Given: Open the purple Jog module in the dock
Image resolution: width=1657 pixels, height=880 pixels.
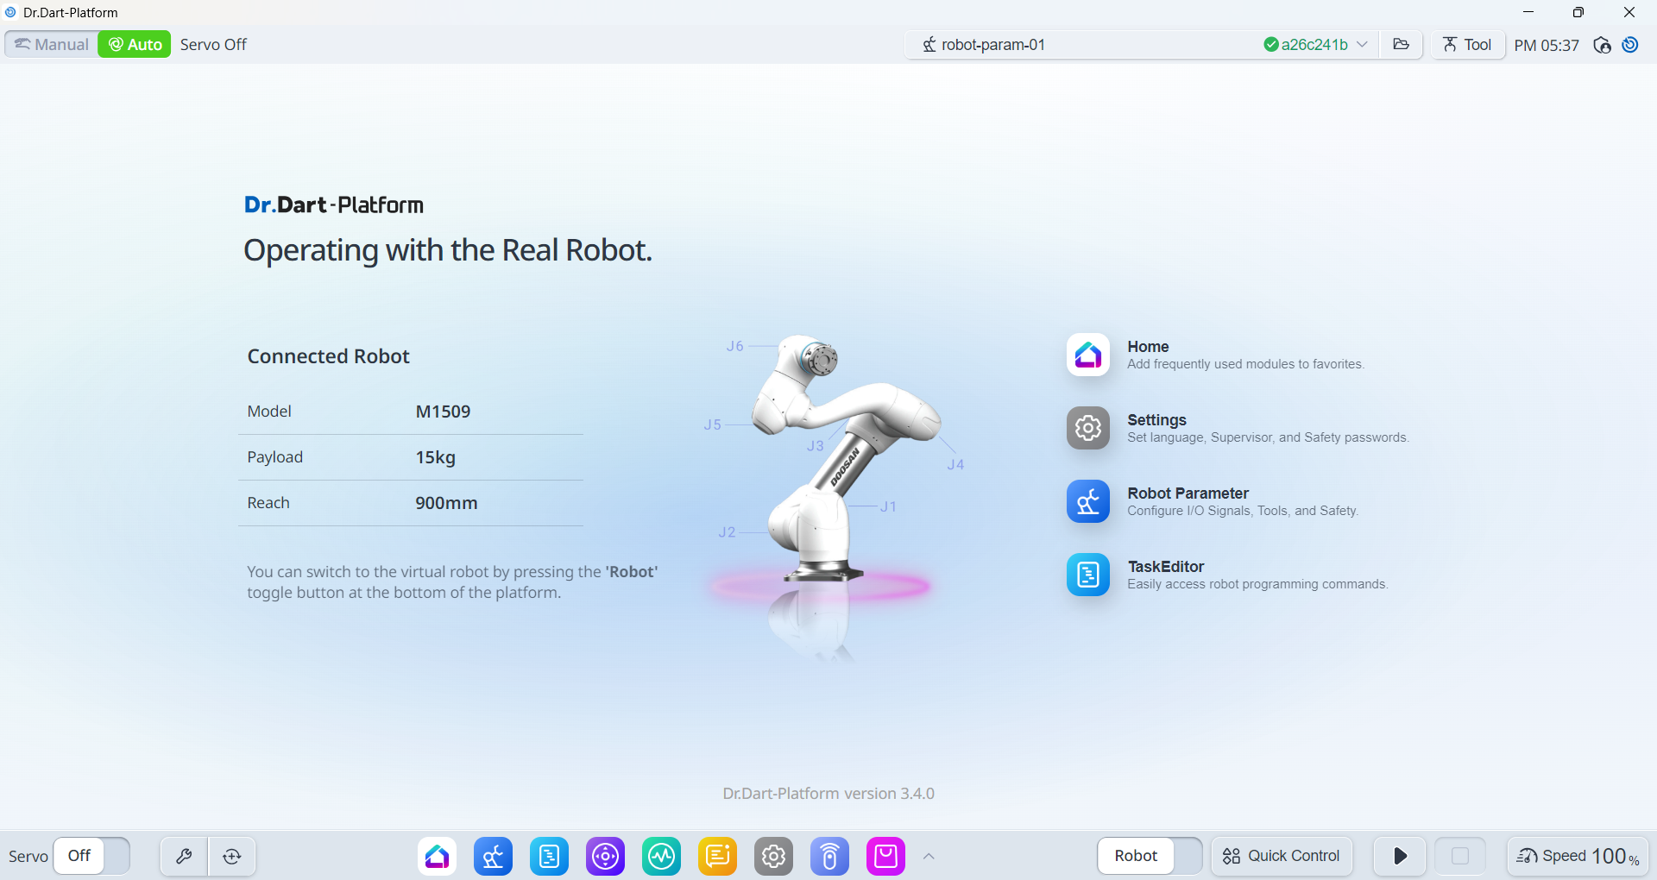Looking at the screenshot, I should 605,856.
